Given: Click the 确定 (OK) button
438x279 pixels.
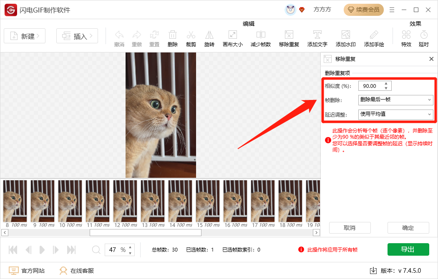Looking at the screenshot, I should pos(408,228).
